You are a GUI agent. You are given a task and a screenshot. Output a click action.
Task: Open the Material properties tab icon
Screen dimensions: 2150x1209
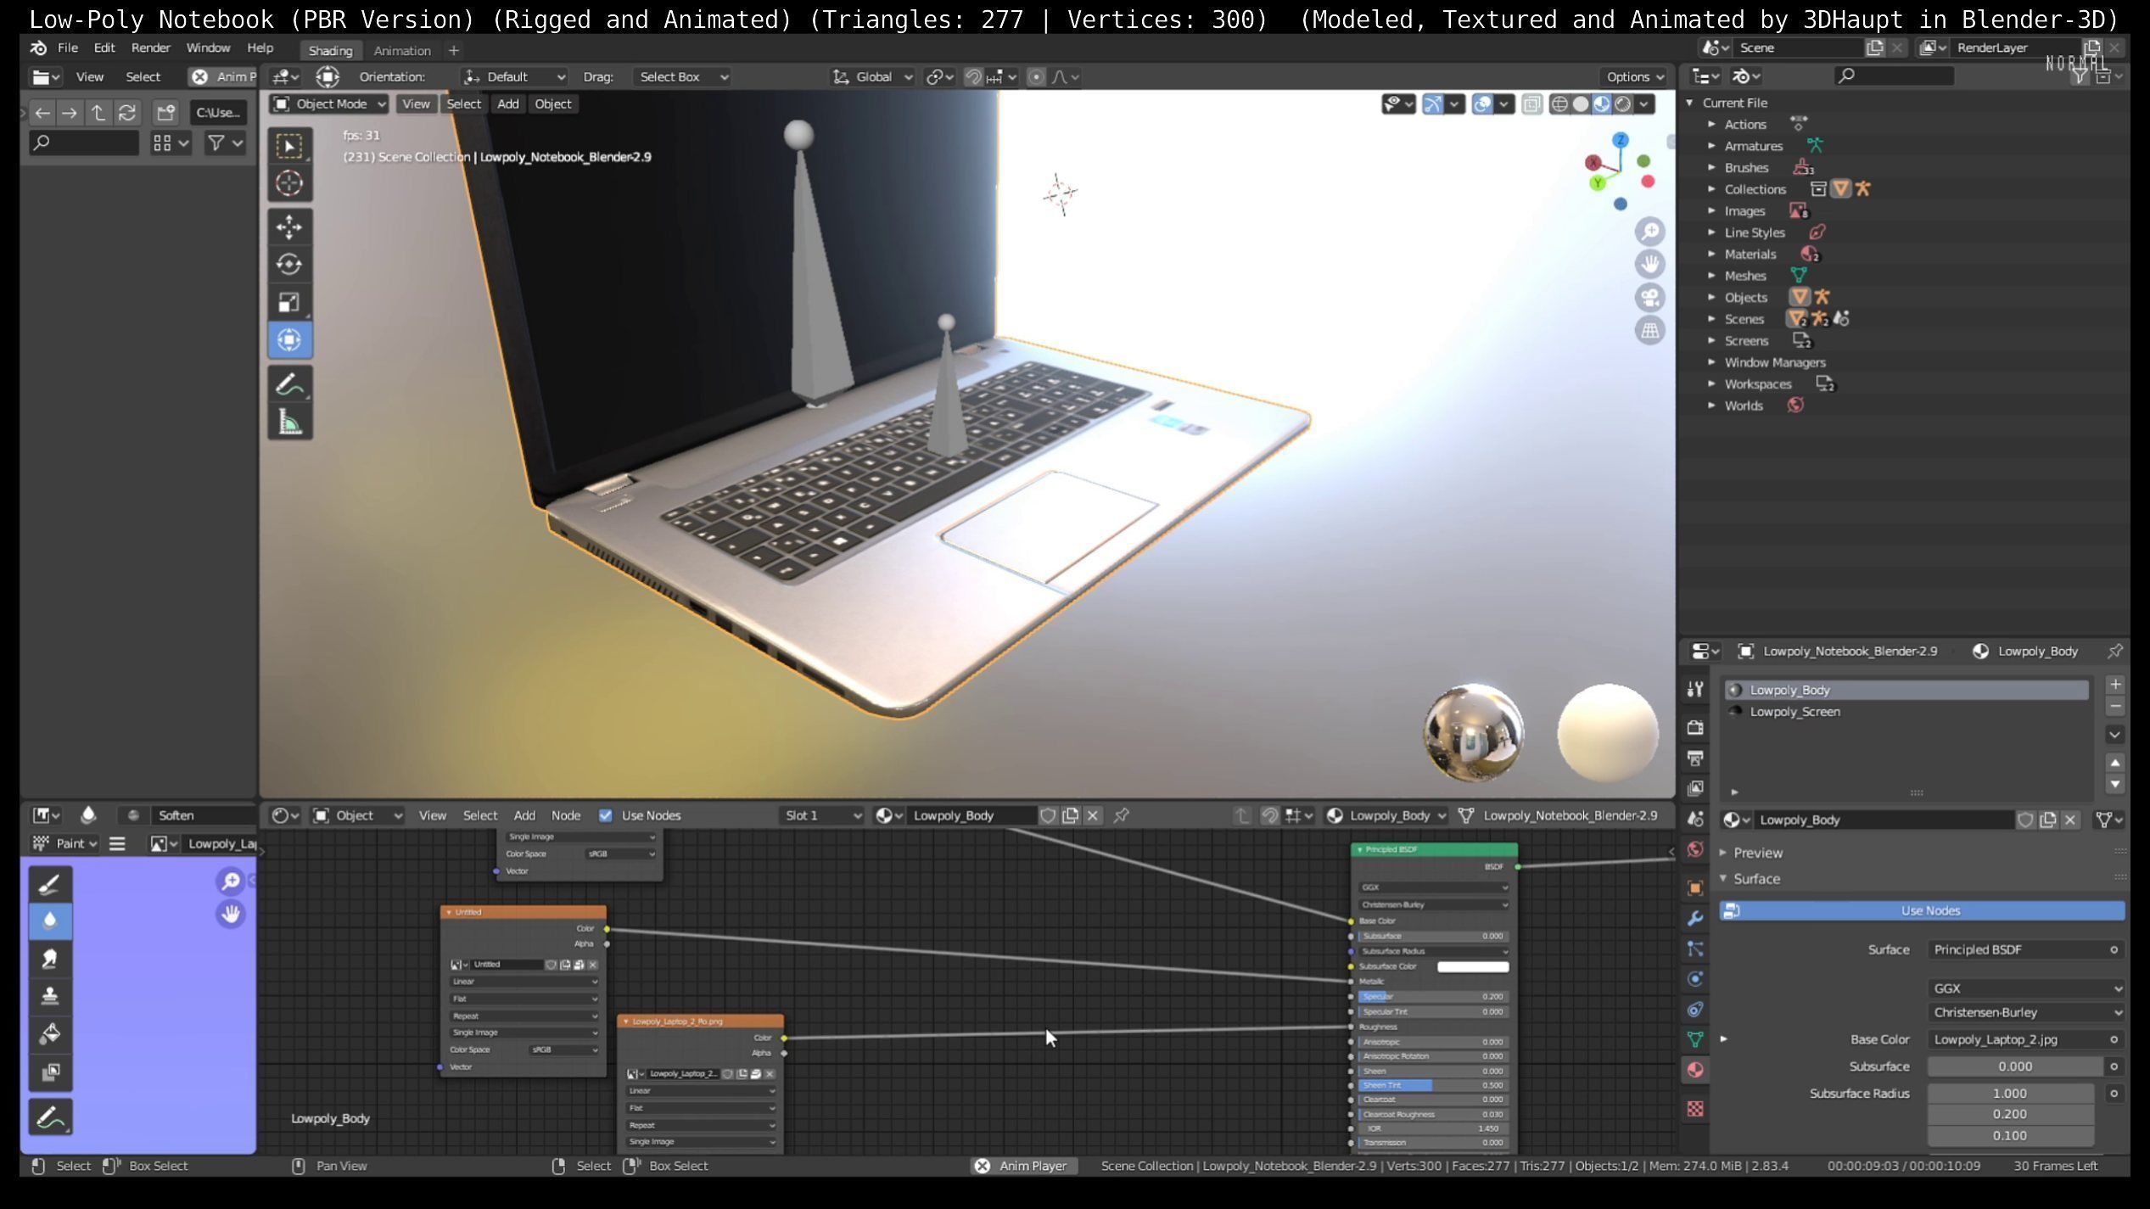pos(1695,1070)
